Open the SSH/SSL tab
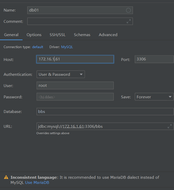 point(58,35)
